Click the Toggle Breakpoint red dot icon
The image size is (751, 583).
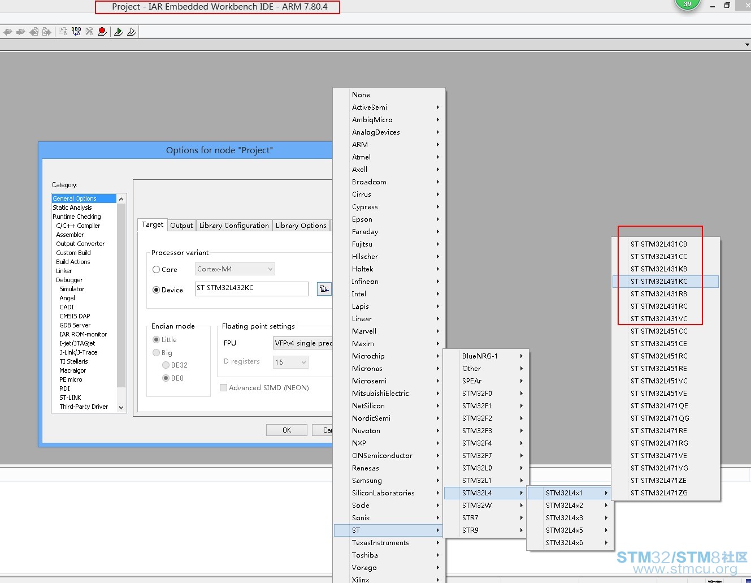point(102,32)
